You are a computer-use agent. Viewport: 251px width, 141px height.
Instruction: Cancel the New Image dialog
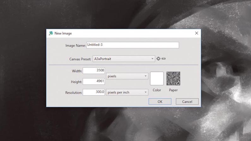187,102
